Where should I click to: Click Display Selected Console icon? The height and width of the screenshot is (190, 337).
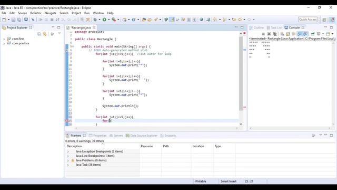click(319, 34)
